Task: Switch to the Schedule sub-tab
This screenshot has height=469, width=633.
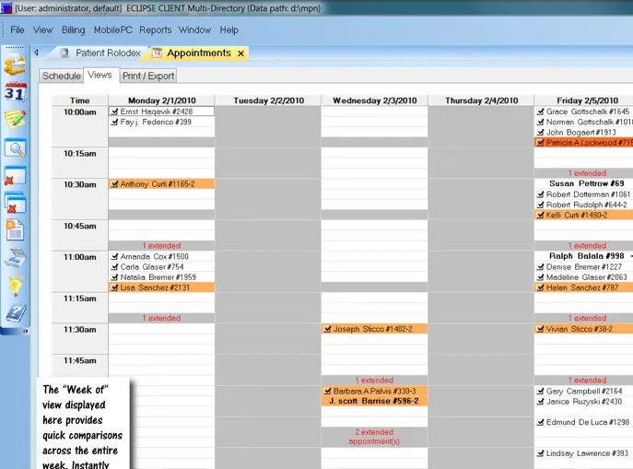Action: [62, 76]
